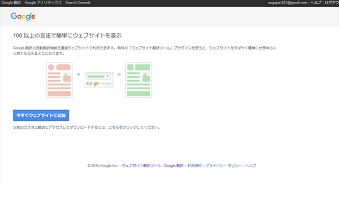Open footer プライバシー ポリシー link
The image size is (339, 218).
223,165
